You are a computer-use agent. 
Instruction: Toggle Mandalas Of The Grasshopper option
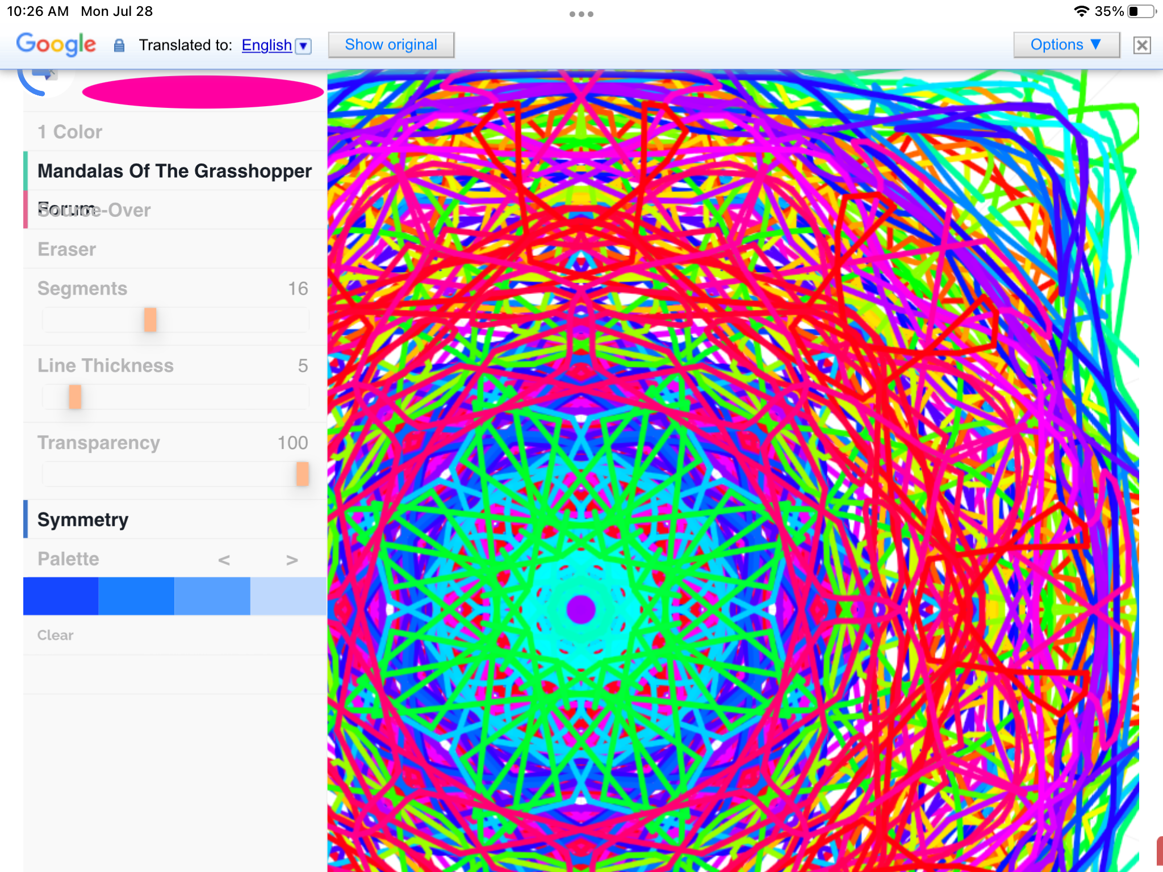(x=175, y=171)
